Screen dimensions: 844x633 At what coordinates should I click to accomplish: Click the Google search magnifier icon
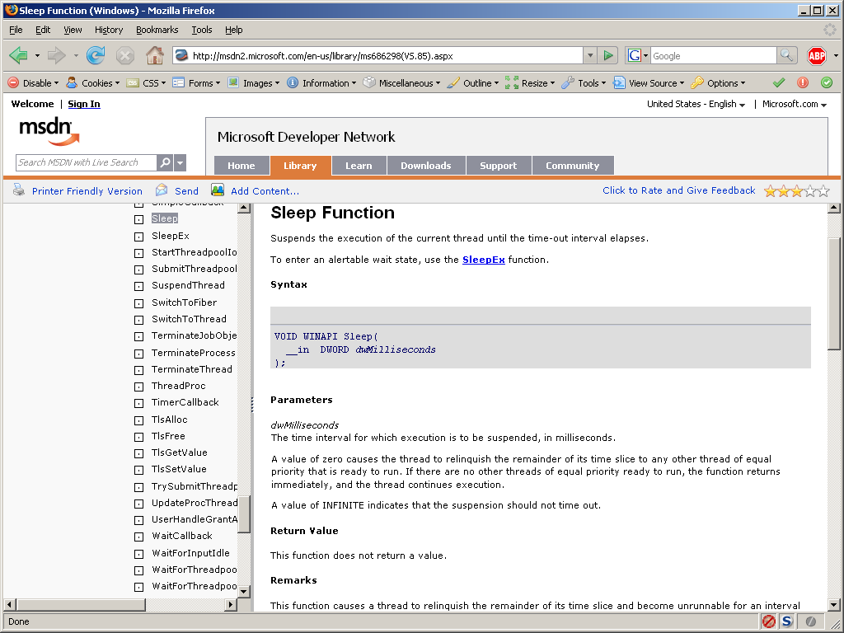coord(786,55)
